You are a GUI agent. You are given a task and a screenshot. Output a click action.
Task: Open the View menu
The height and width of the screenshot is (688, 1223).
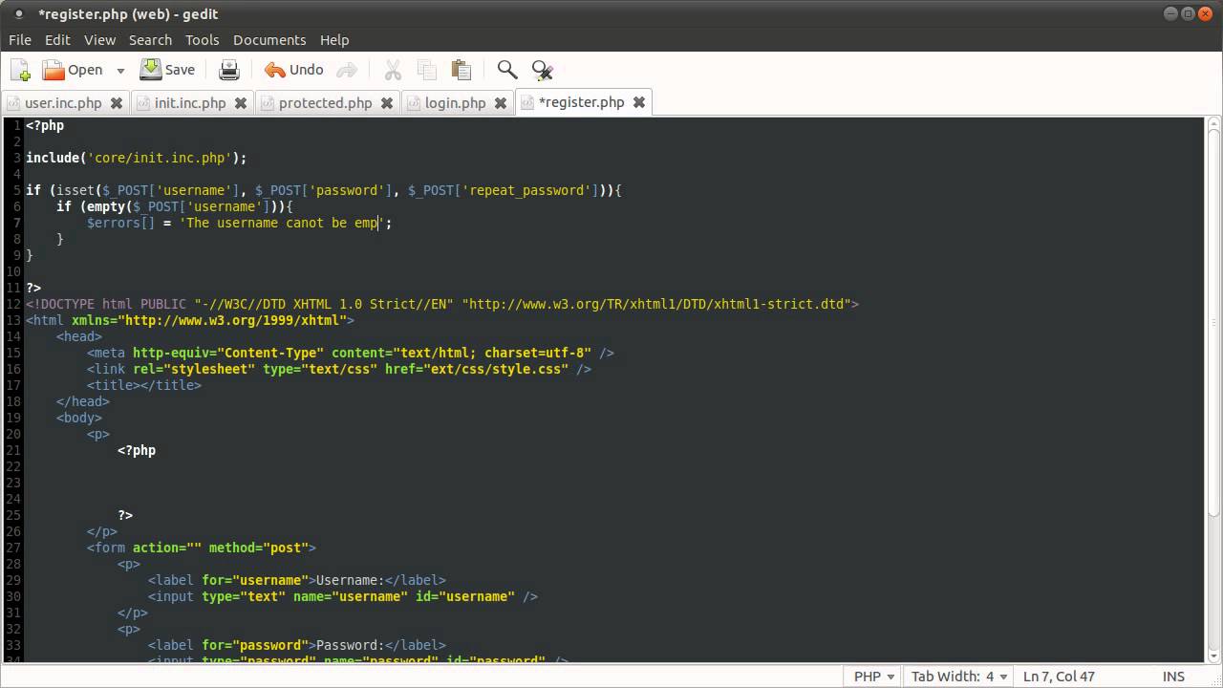(99, 40)
